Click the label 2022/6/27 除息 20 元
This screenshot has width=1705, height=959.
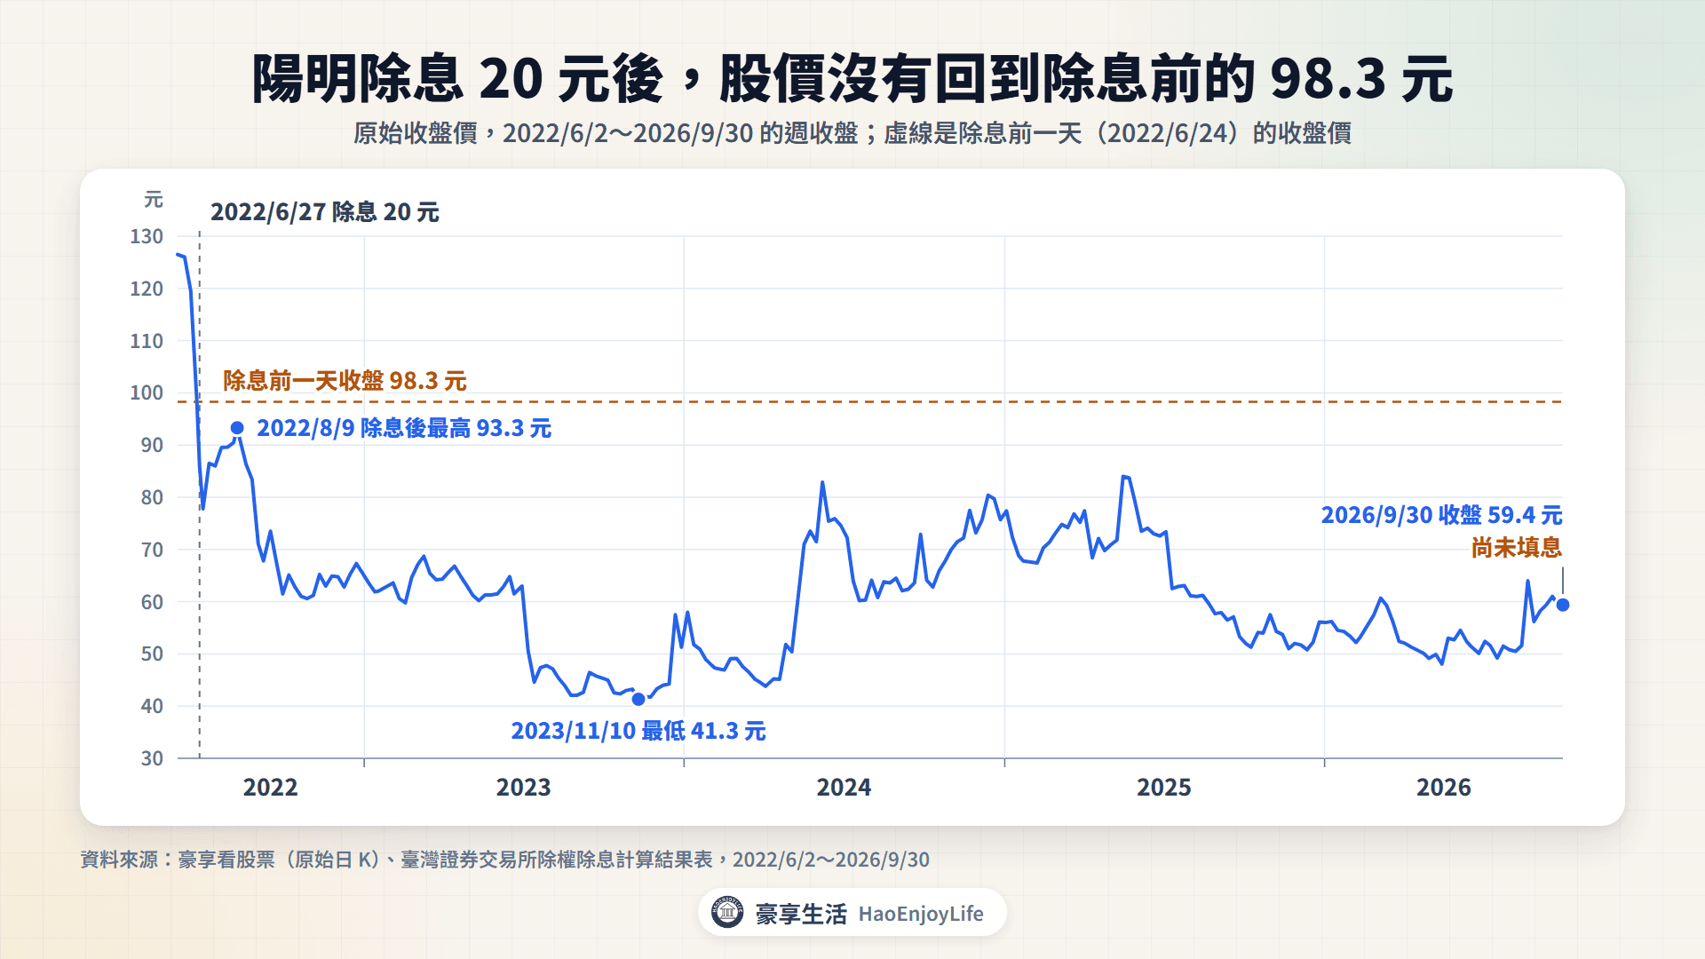pos(324,212)
